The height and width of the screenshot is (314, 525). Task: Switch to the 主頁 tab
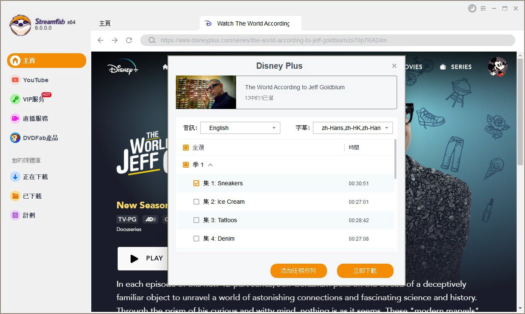click(x=105, y=23)
